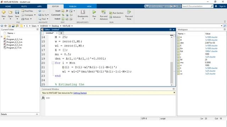Click the Smart Indent icon
Image resolution: width=227 pixels, height=127 pixels.
(x=63, y=19)
